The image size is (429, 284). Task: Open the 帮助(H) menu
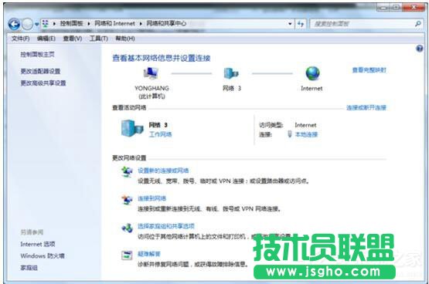125,39
